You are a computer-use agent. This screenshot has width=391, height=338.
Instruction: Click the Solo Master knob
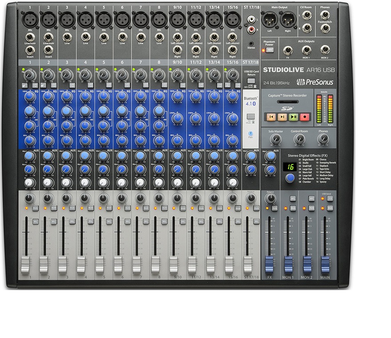pos(276,140)
